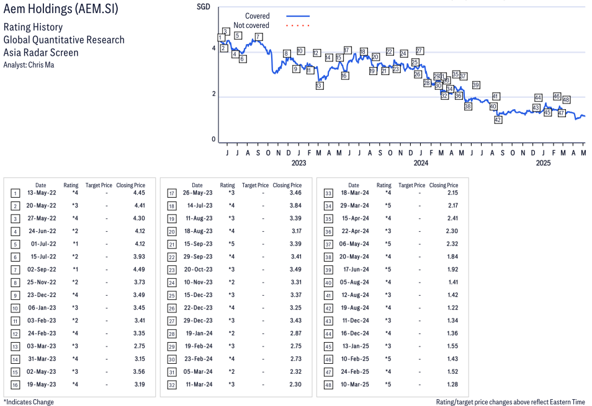Click closing price '1.28'
Screen dimensions: 592x406
point(452,384)
